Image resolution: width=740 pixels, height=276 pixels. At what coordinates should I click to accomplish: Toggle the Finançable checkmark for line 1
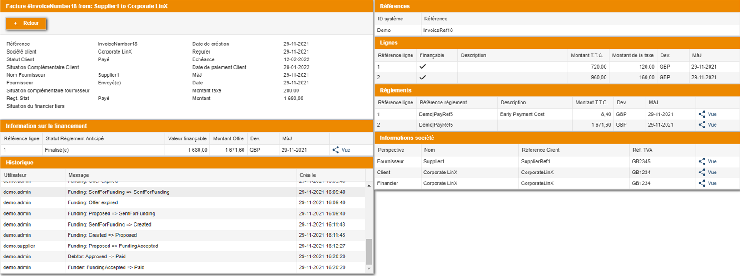422,67
